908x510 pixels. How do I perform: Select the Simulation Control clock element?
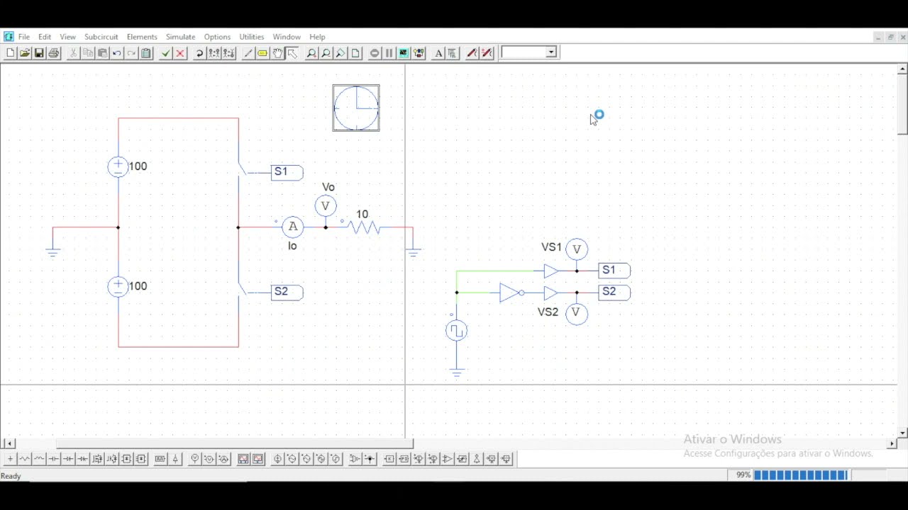click(356, 108)
